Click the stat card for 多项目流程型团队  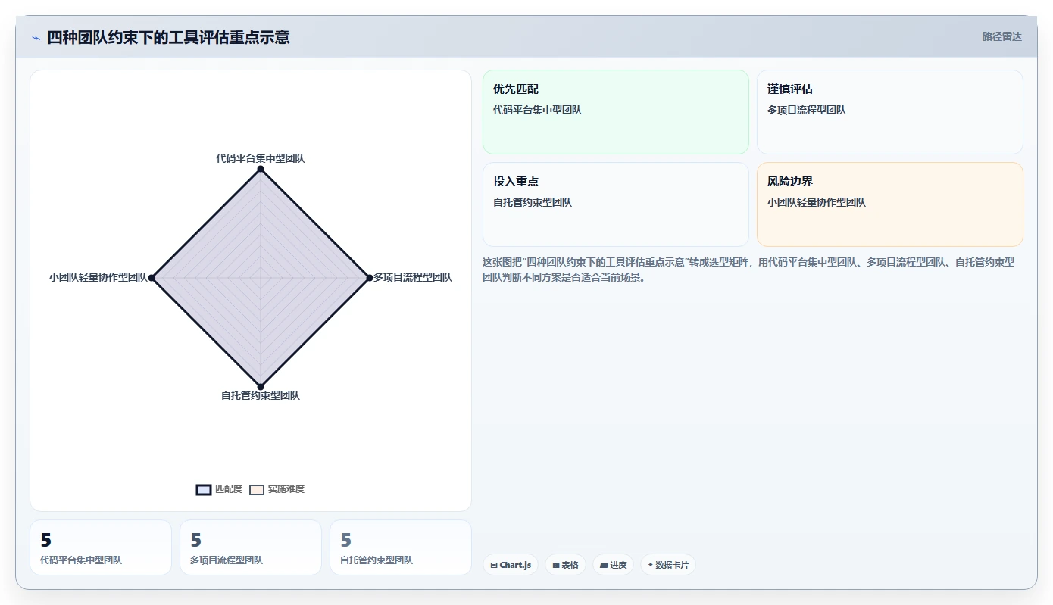251,547
